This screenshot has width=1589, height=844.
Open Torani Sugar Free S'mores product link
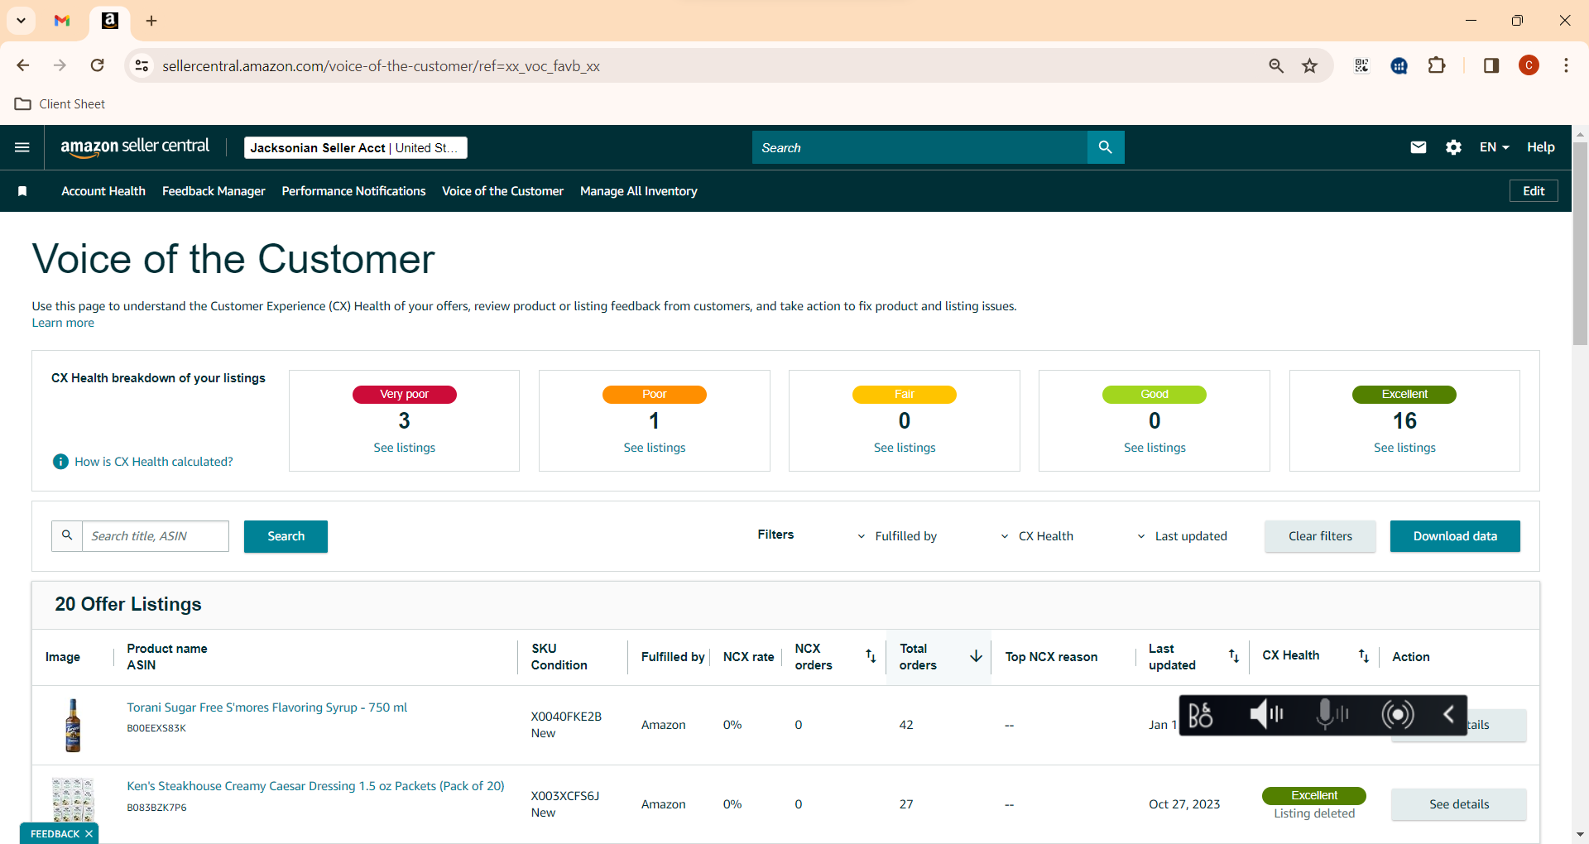click(266, 707)
